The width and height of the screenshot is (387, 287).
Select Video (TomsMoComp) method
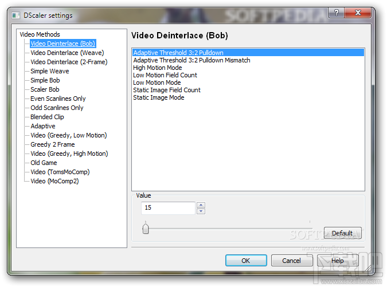(x=60, y=172)
